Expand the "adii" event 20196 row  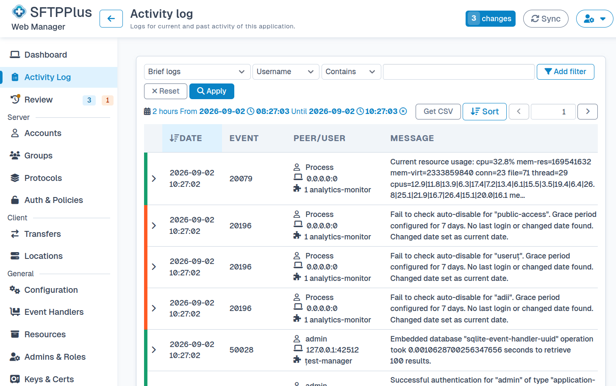point(154,308)
